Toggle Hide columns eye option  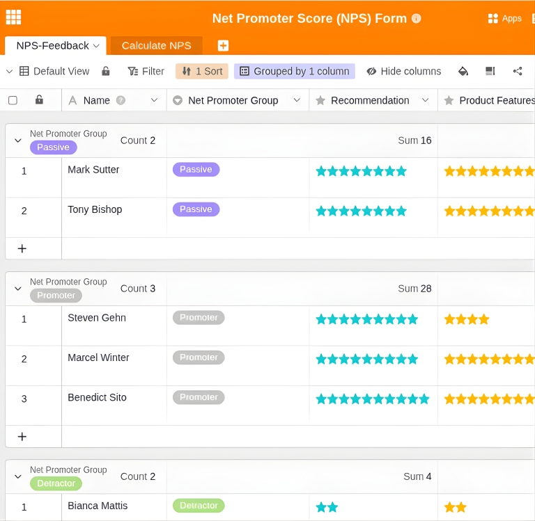(404, 71)
